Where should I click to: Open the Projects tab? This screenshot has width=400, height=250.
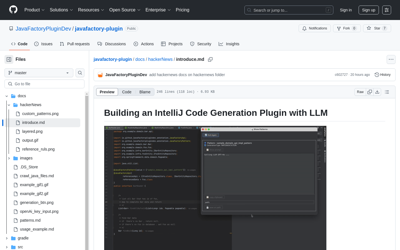click(x=172, y=44)
